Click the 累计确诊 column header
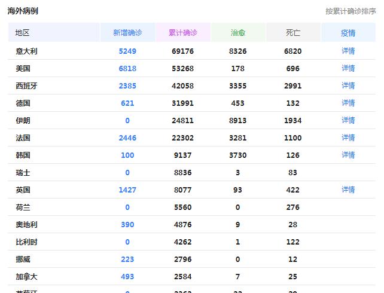 pos(182,32)
